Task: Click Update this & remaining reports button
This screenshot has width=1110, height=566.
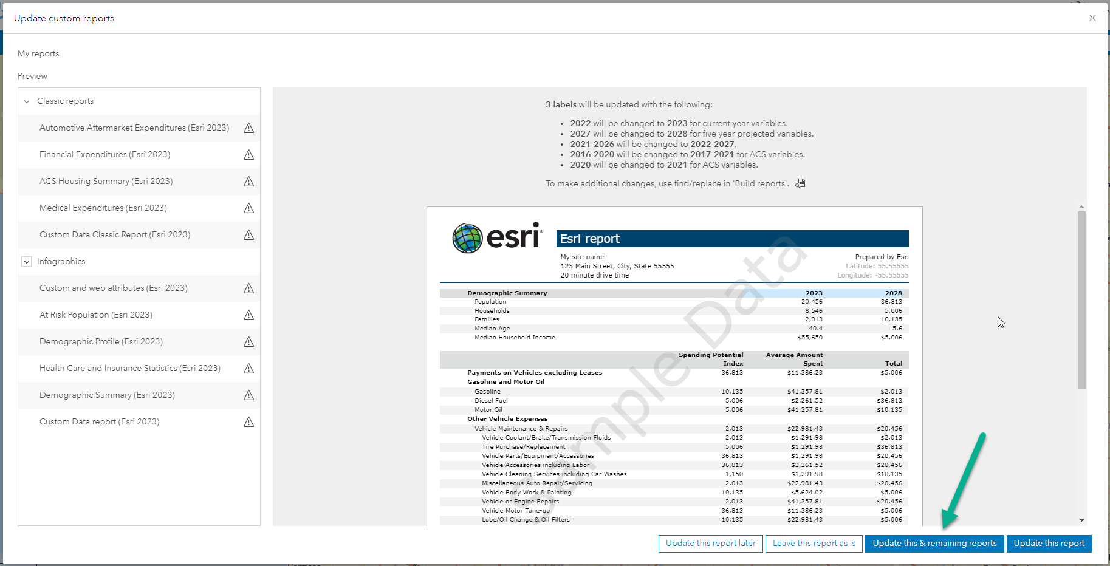Action: [x=934, y=544]
